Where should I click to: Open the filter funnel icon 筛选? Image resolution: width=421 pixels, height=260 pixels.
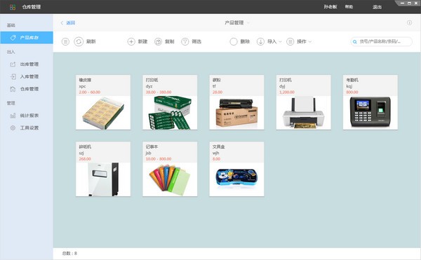point(185,41)
